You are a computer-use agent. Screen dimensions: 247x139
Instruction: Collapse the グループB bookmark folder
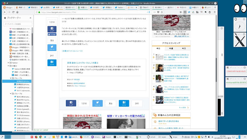[11, 93]
